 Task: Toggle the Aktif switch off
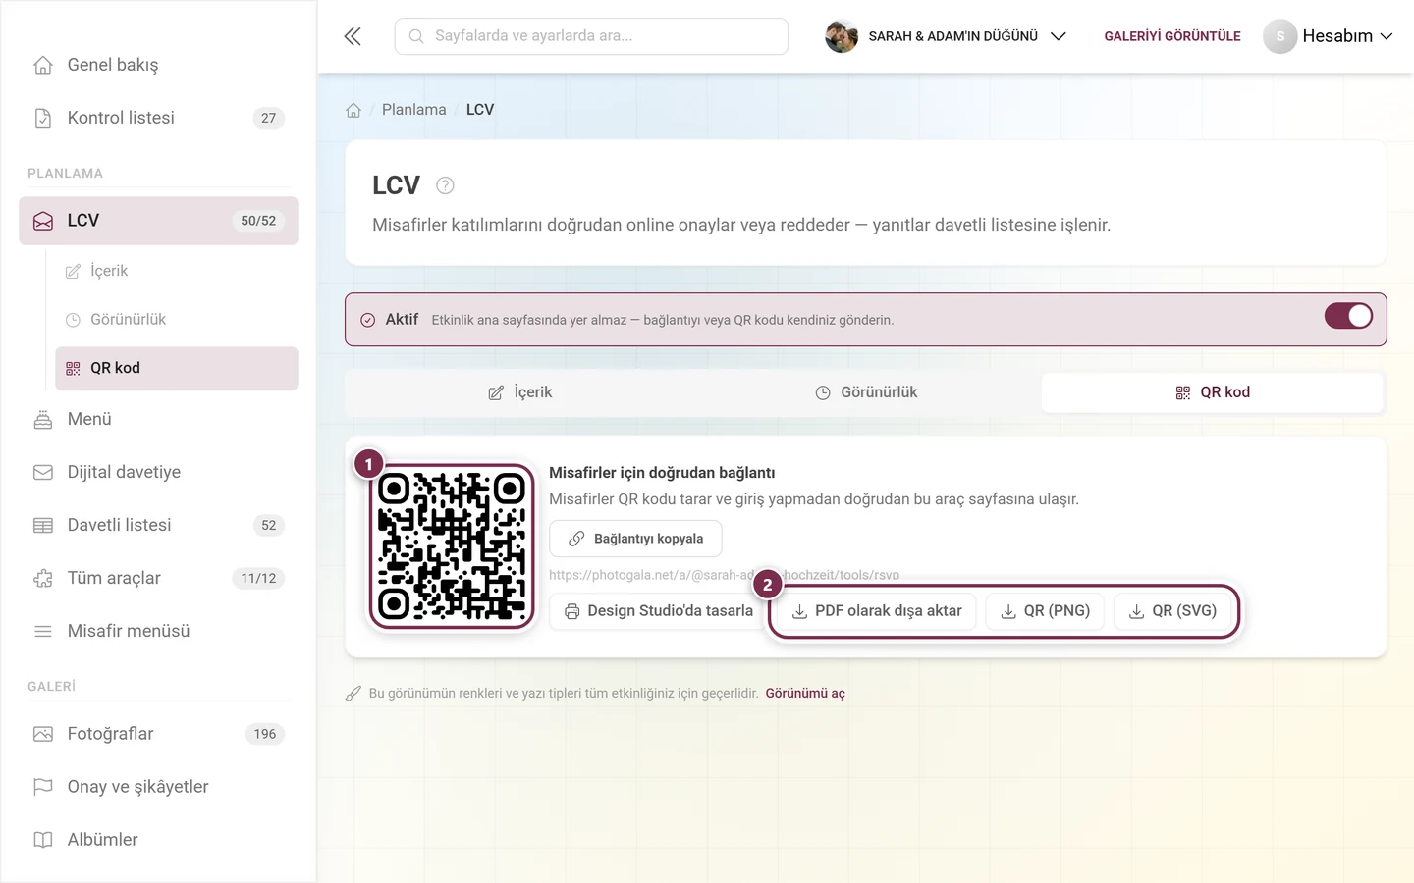1348,316
